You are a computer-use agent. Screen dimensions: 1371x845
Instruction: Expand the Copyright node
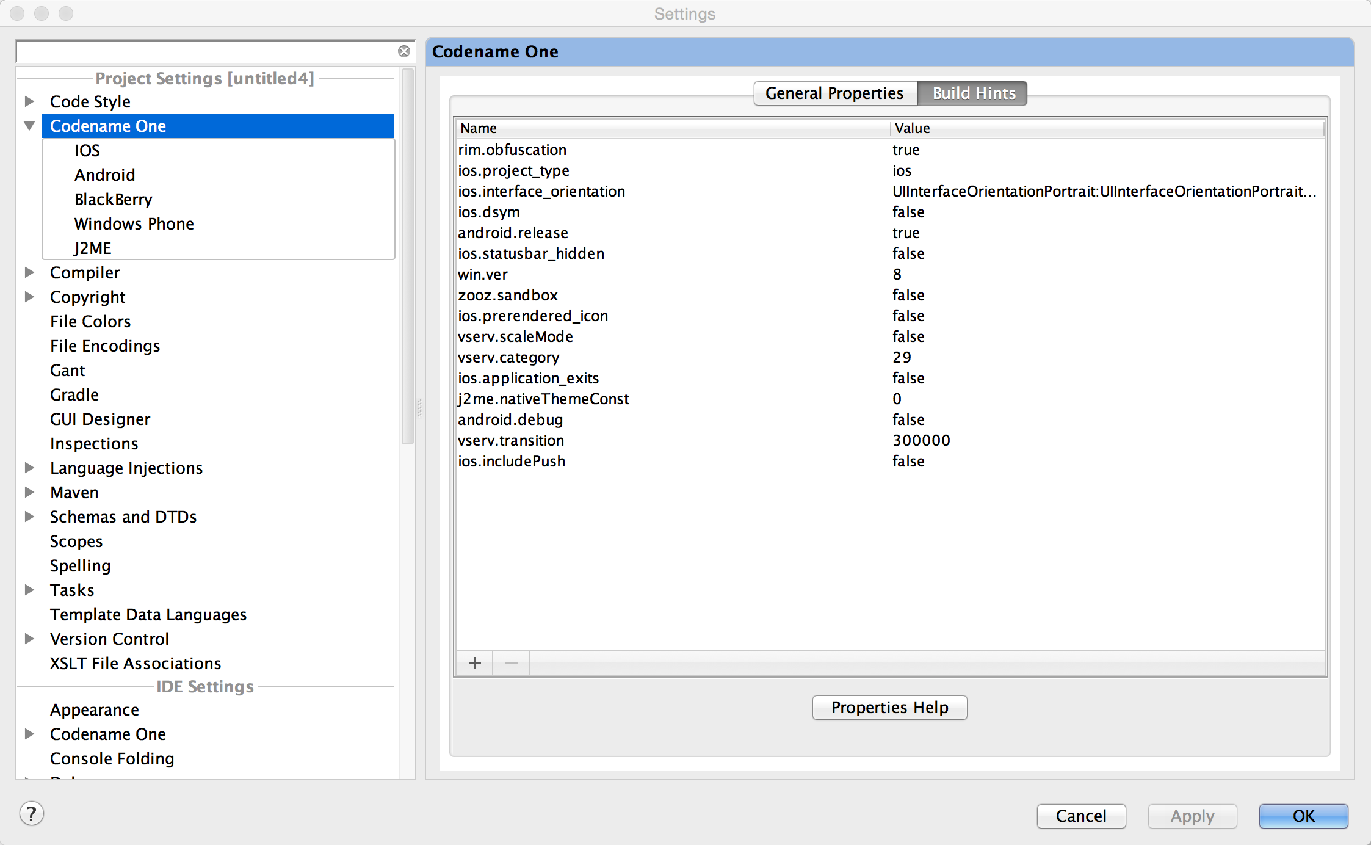coord(29,297)
